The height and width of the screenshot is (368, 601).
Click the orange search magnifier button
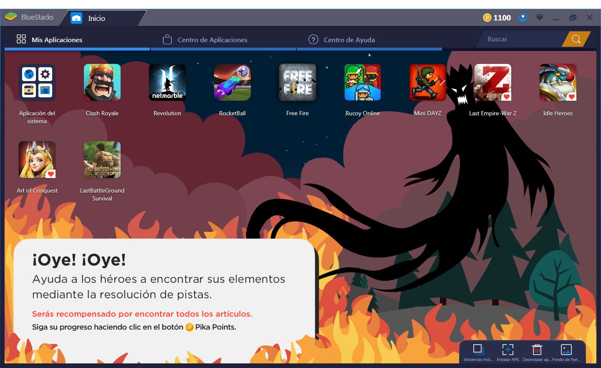pyautogui.click(x=576, y=39)
